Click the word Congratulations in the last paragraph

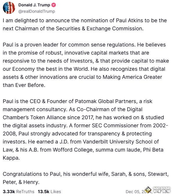pos(26,174)
